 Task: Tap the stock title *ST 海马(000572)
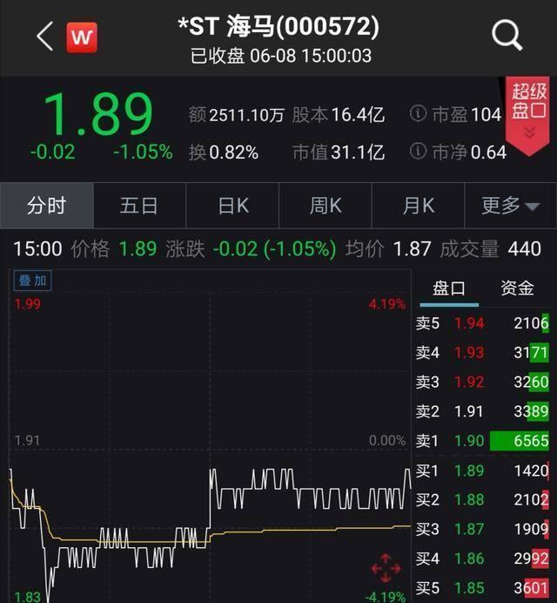point(278,27)
